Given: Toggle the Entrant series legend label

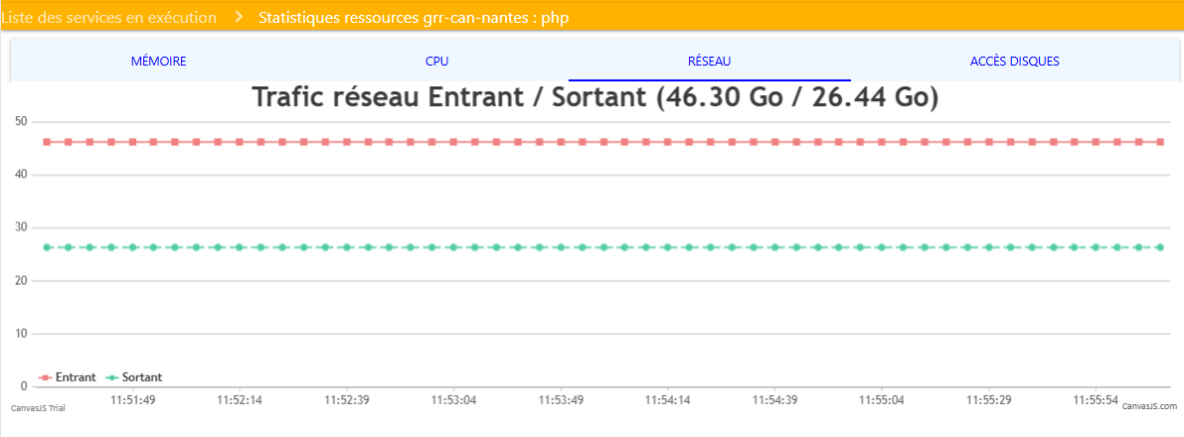Looking at the screenshot, I should (x=76, y=377).
